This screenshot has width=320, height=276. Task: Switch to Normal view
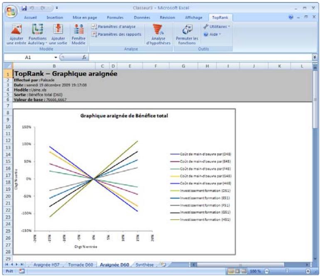coord(231,271)
